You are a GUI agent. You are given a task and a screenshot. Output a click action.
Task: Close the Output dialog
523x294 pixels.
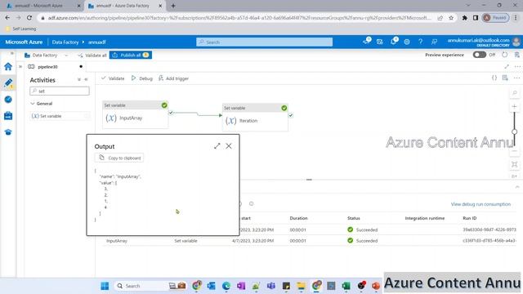point(229,146)
